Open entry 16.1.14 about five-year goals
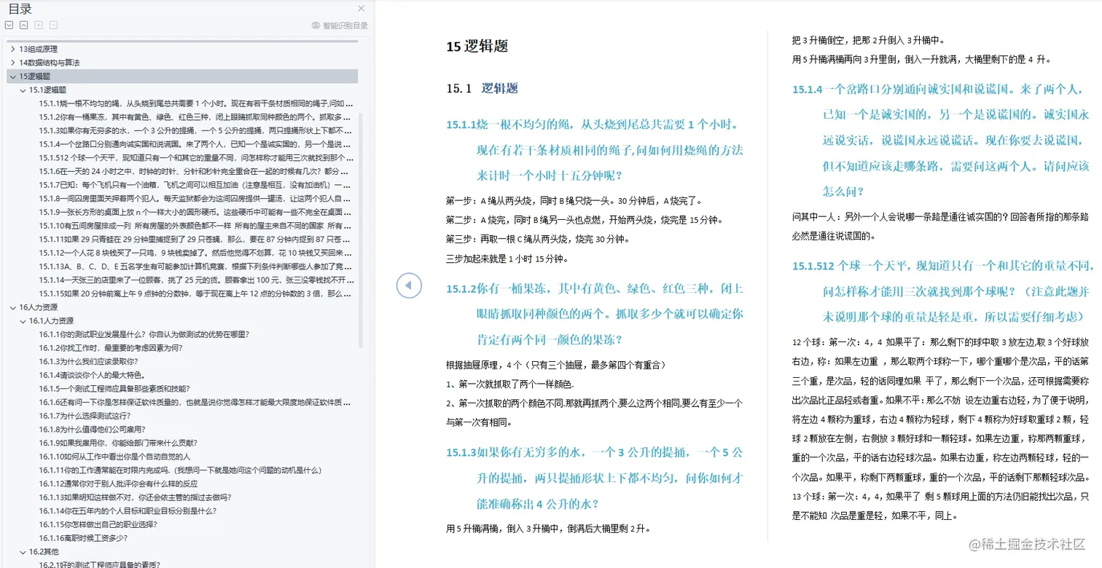The image size is (1102, 568). (128, 511)
